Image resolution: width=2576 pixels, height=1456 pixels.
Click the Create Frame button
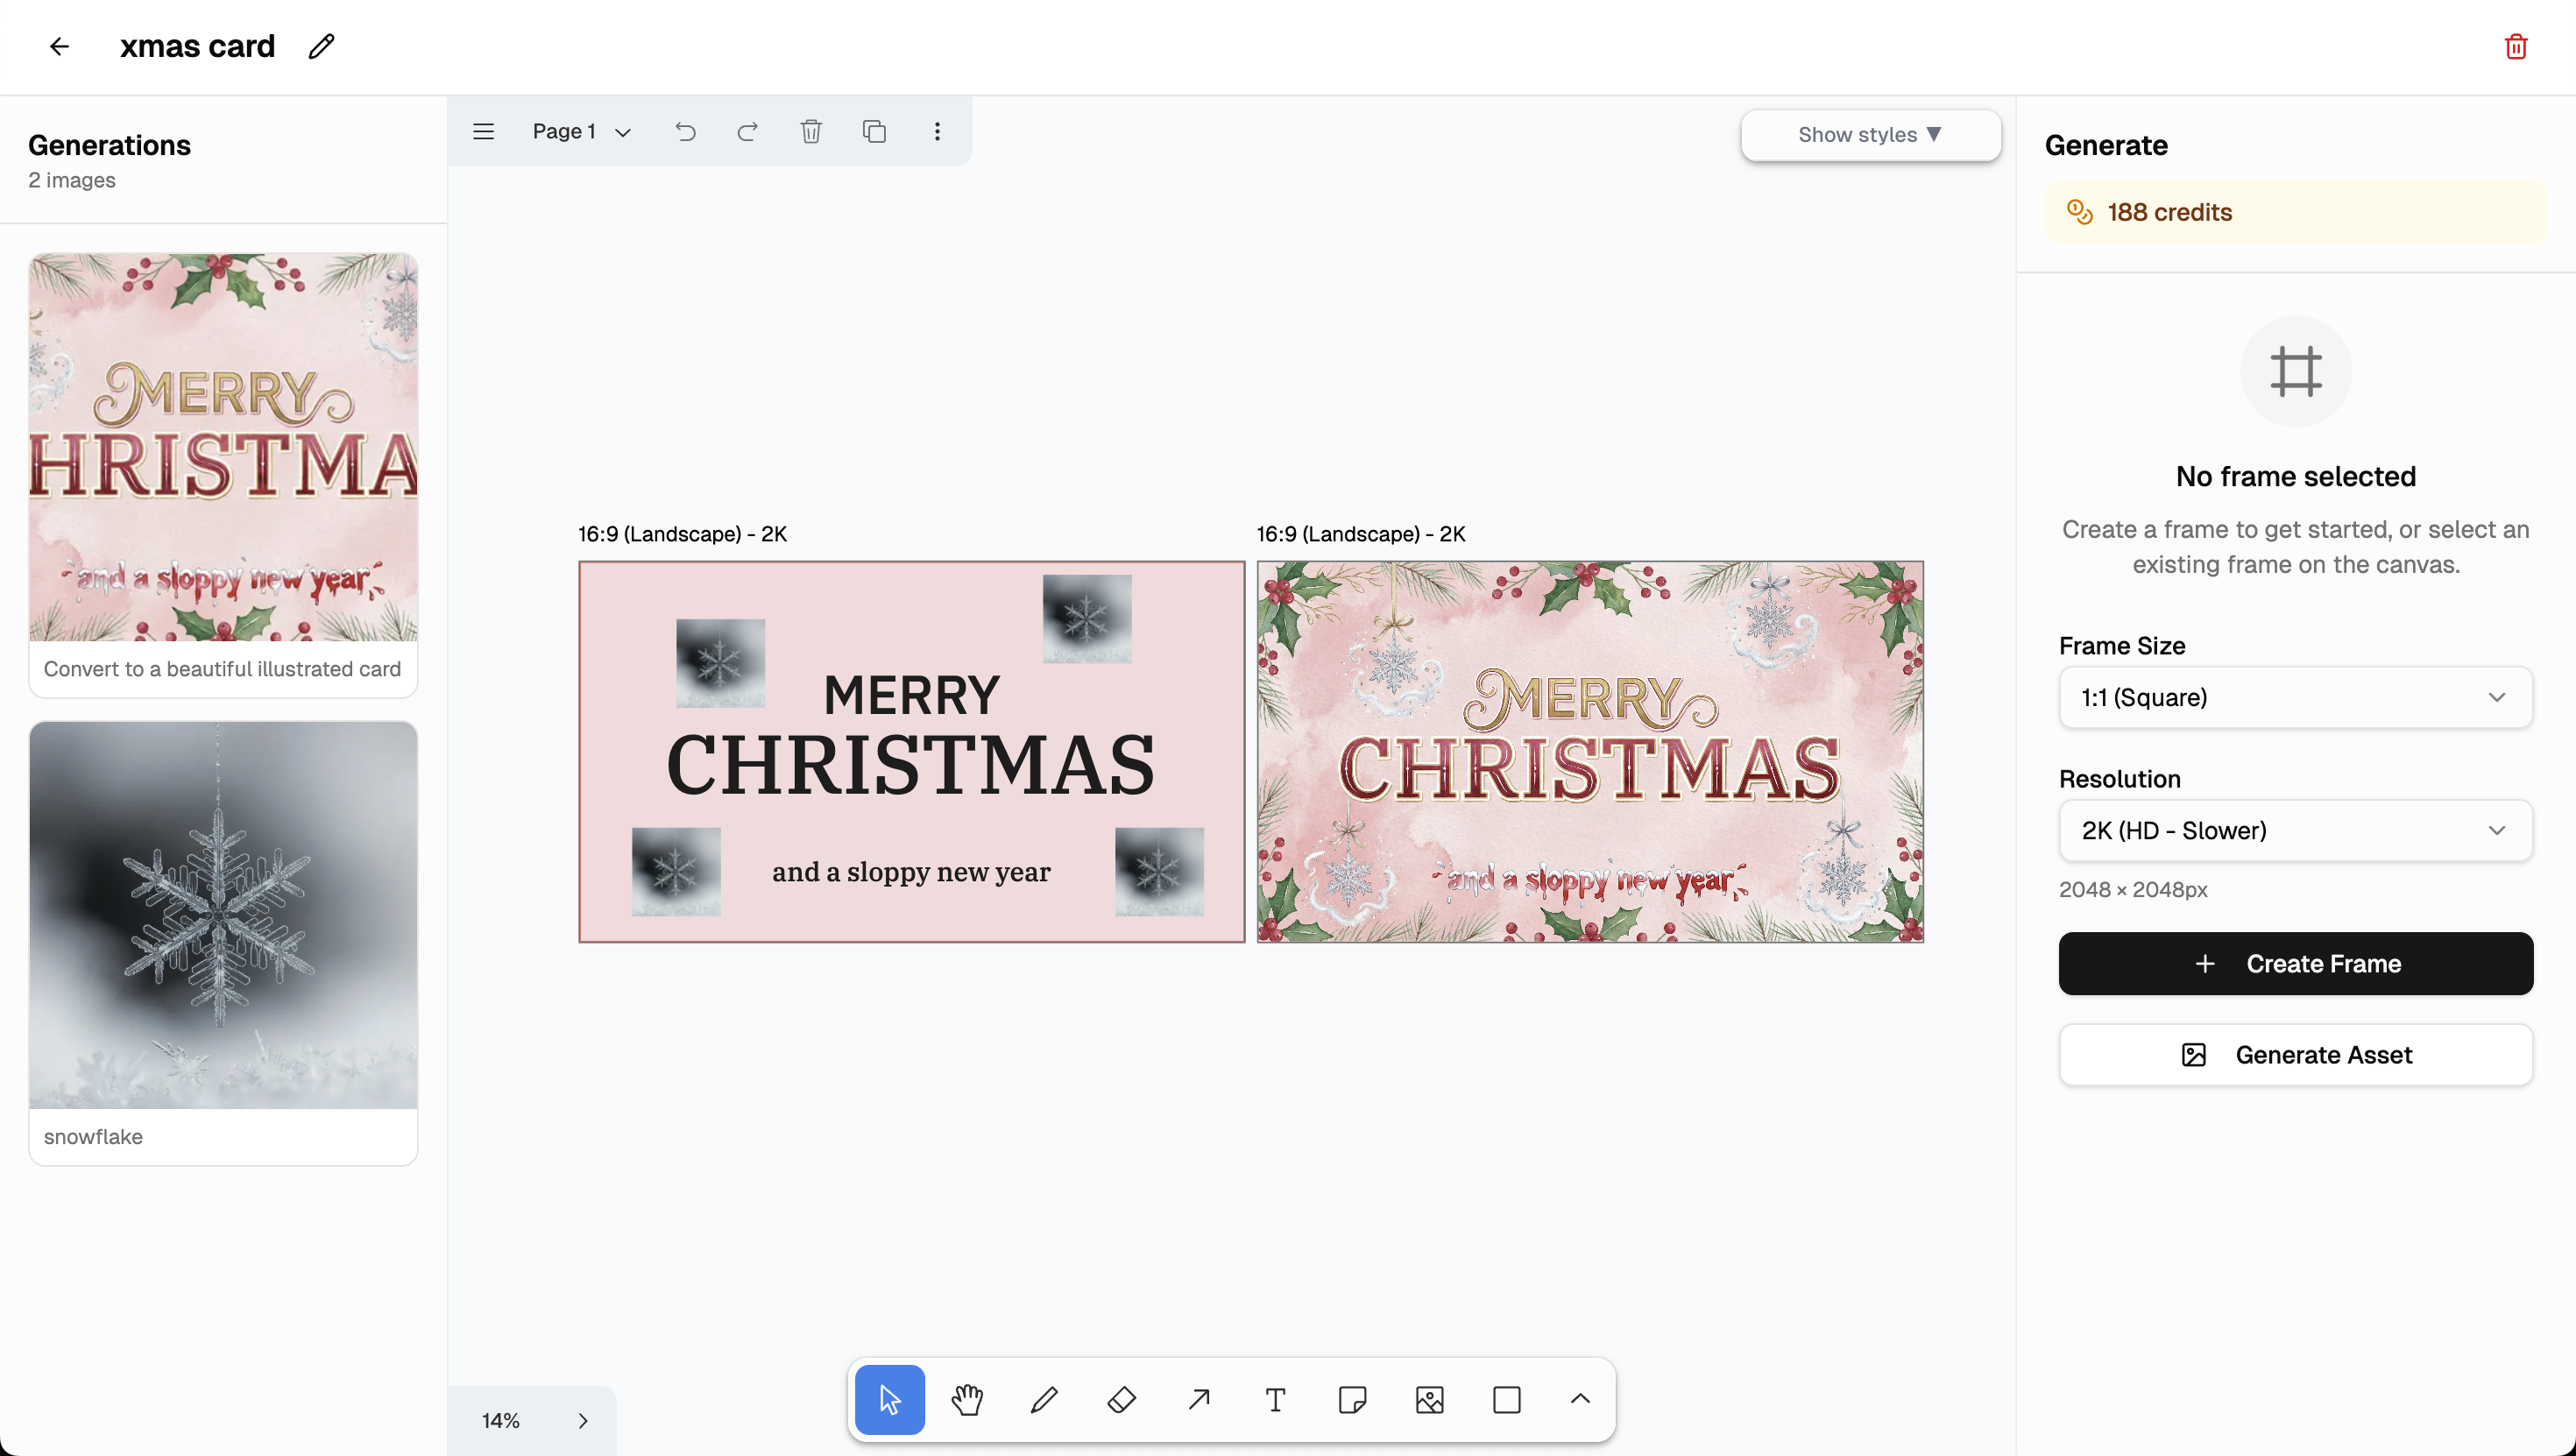tap(2294, 963)
